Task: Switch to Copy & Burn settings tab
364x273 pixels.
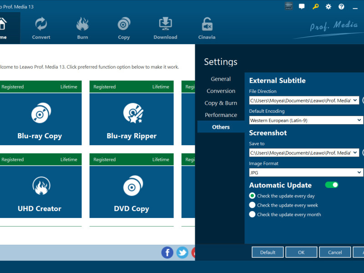Action: (x=221, y=103)
